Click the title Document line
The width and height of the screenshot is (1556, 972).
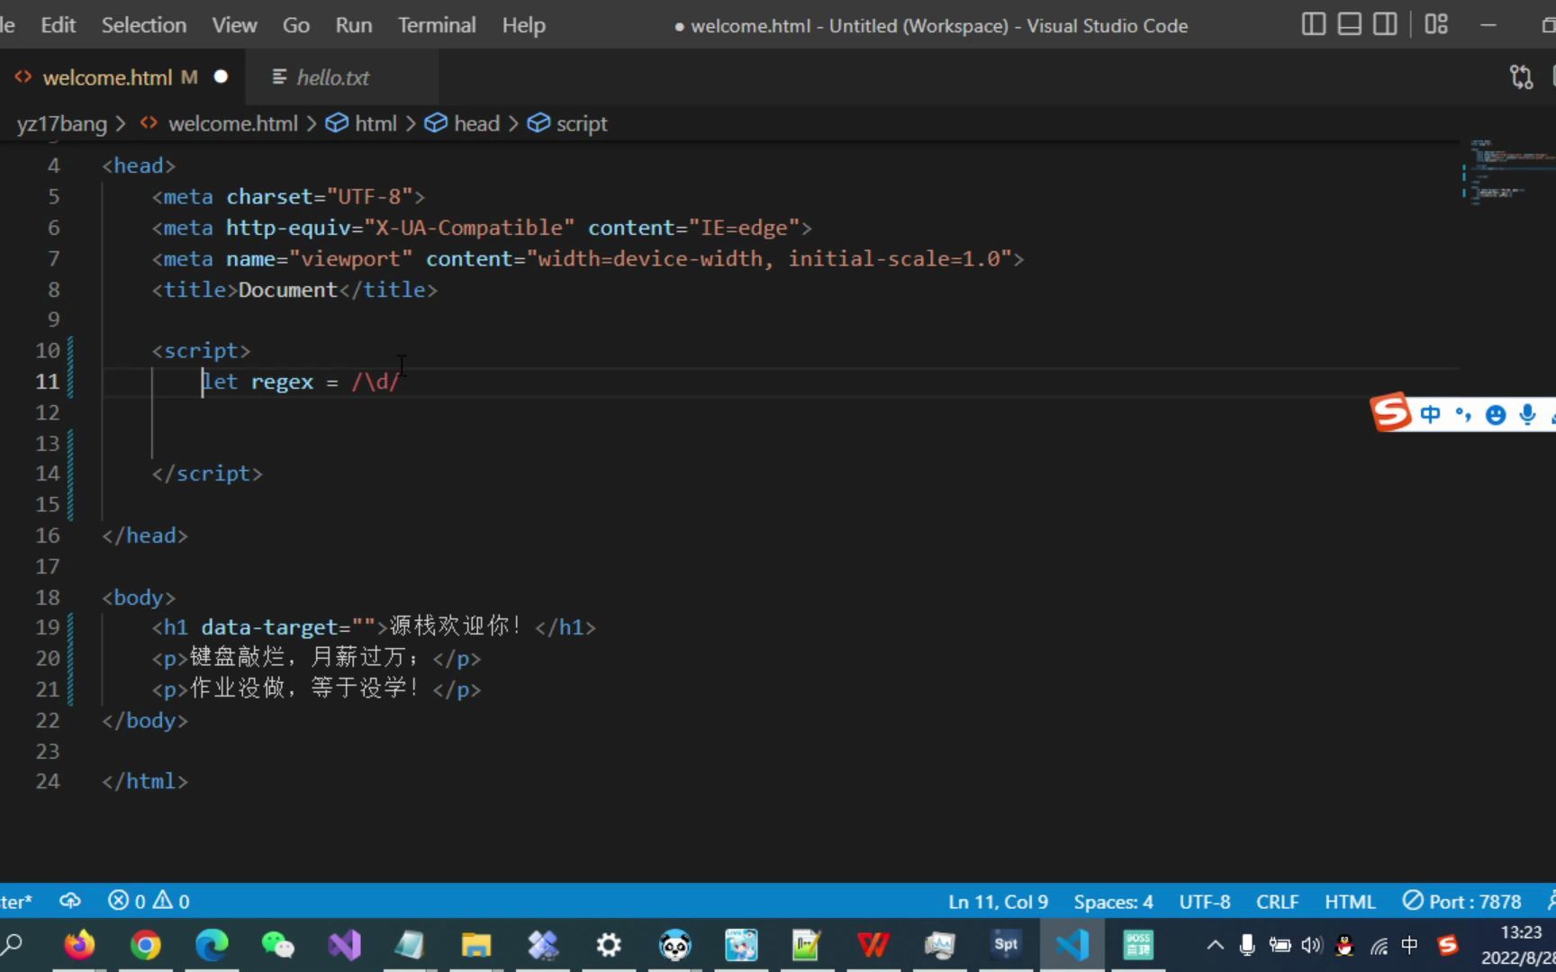[x=294, y=290]
